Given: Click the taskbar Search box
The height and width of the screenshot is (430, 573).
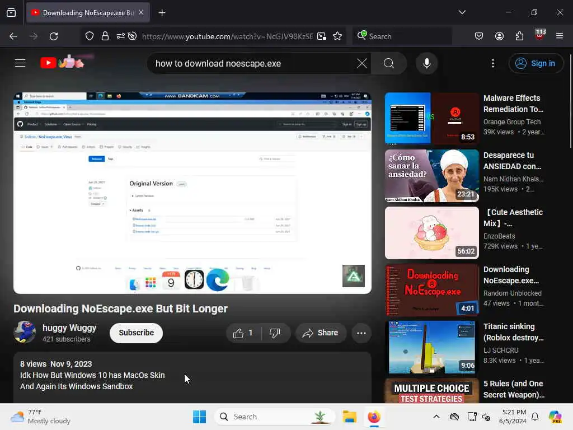Looking at the screenshot, I should 275,417.
